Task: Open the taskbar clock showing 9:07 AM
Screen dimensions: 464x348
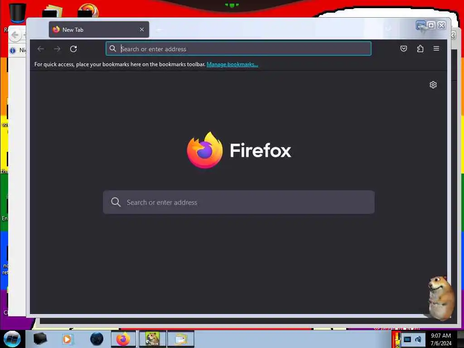Action: [x=440, y=339]
